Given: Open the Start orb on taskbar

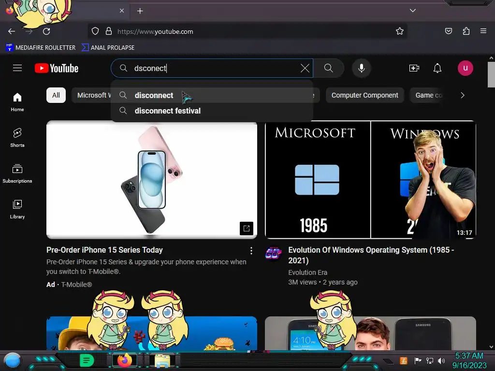Looking at the screenshot, I should click(x=13, y=360).
